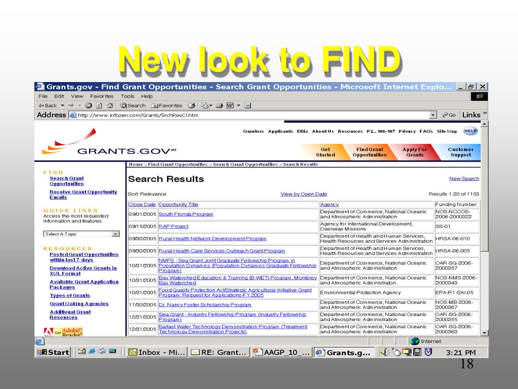The width and height of the screenshot is (518, 389).
Task: Click the address bar URL field
Action: click(249, 115)
